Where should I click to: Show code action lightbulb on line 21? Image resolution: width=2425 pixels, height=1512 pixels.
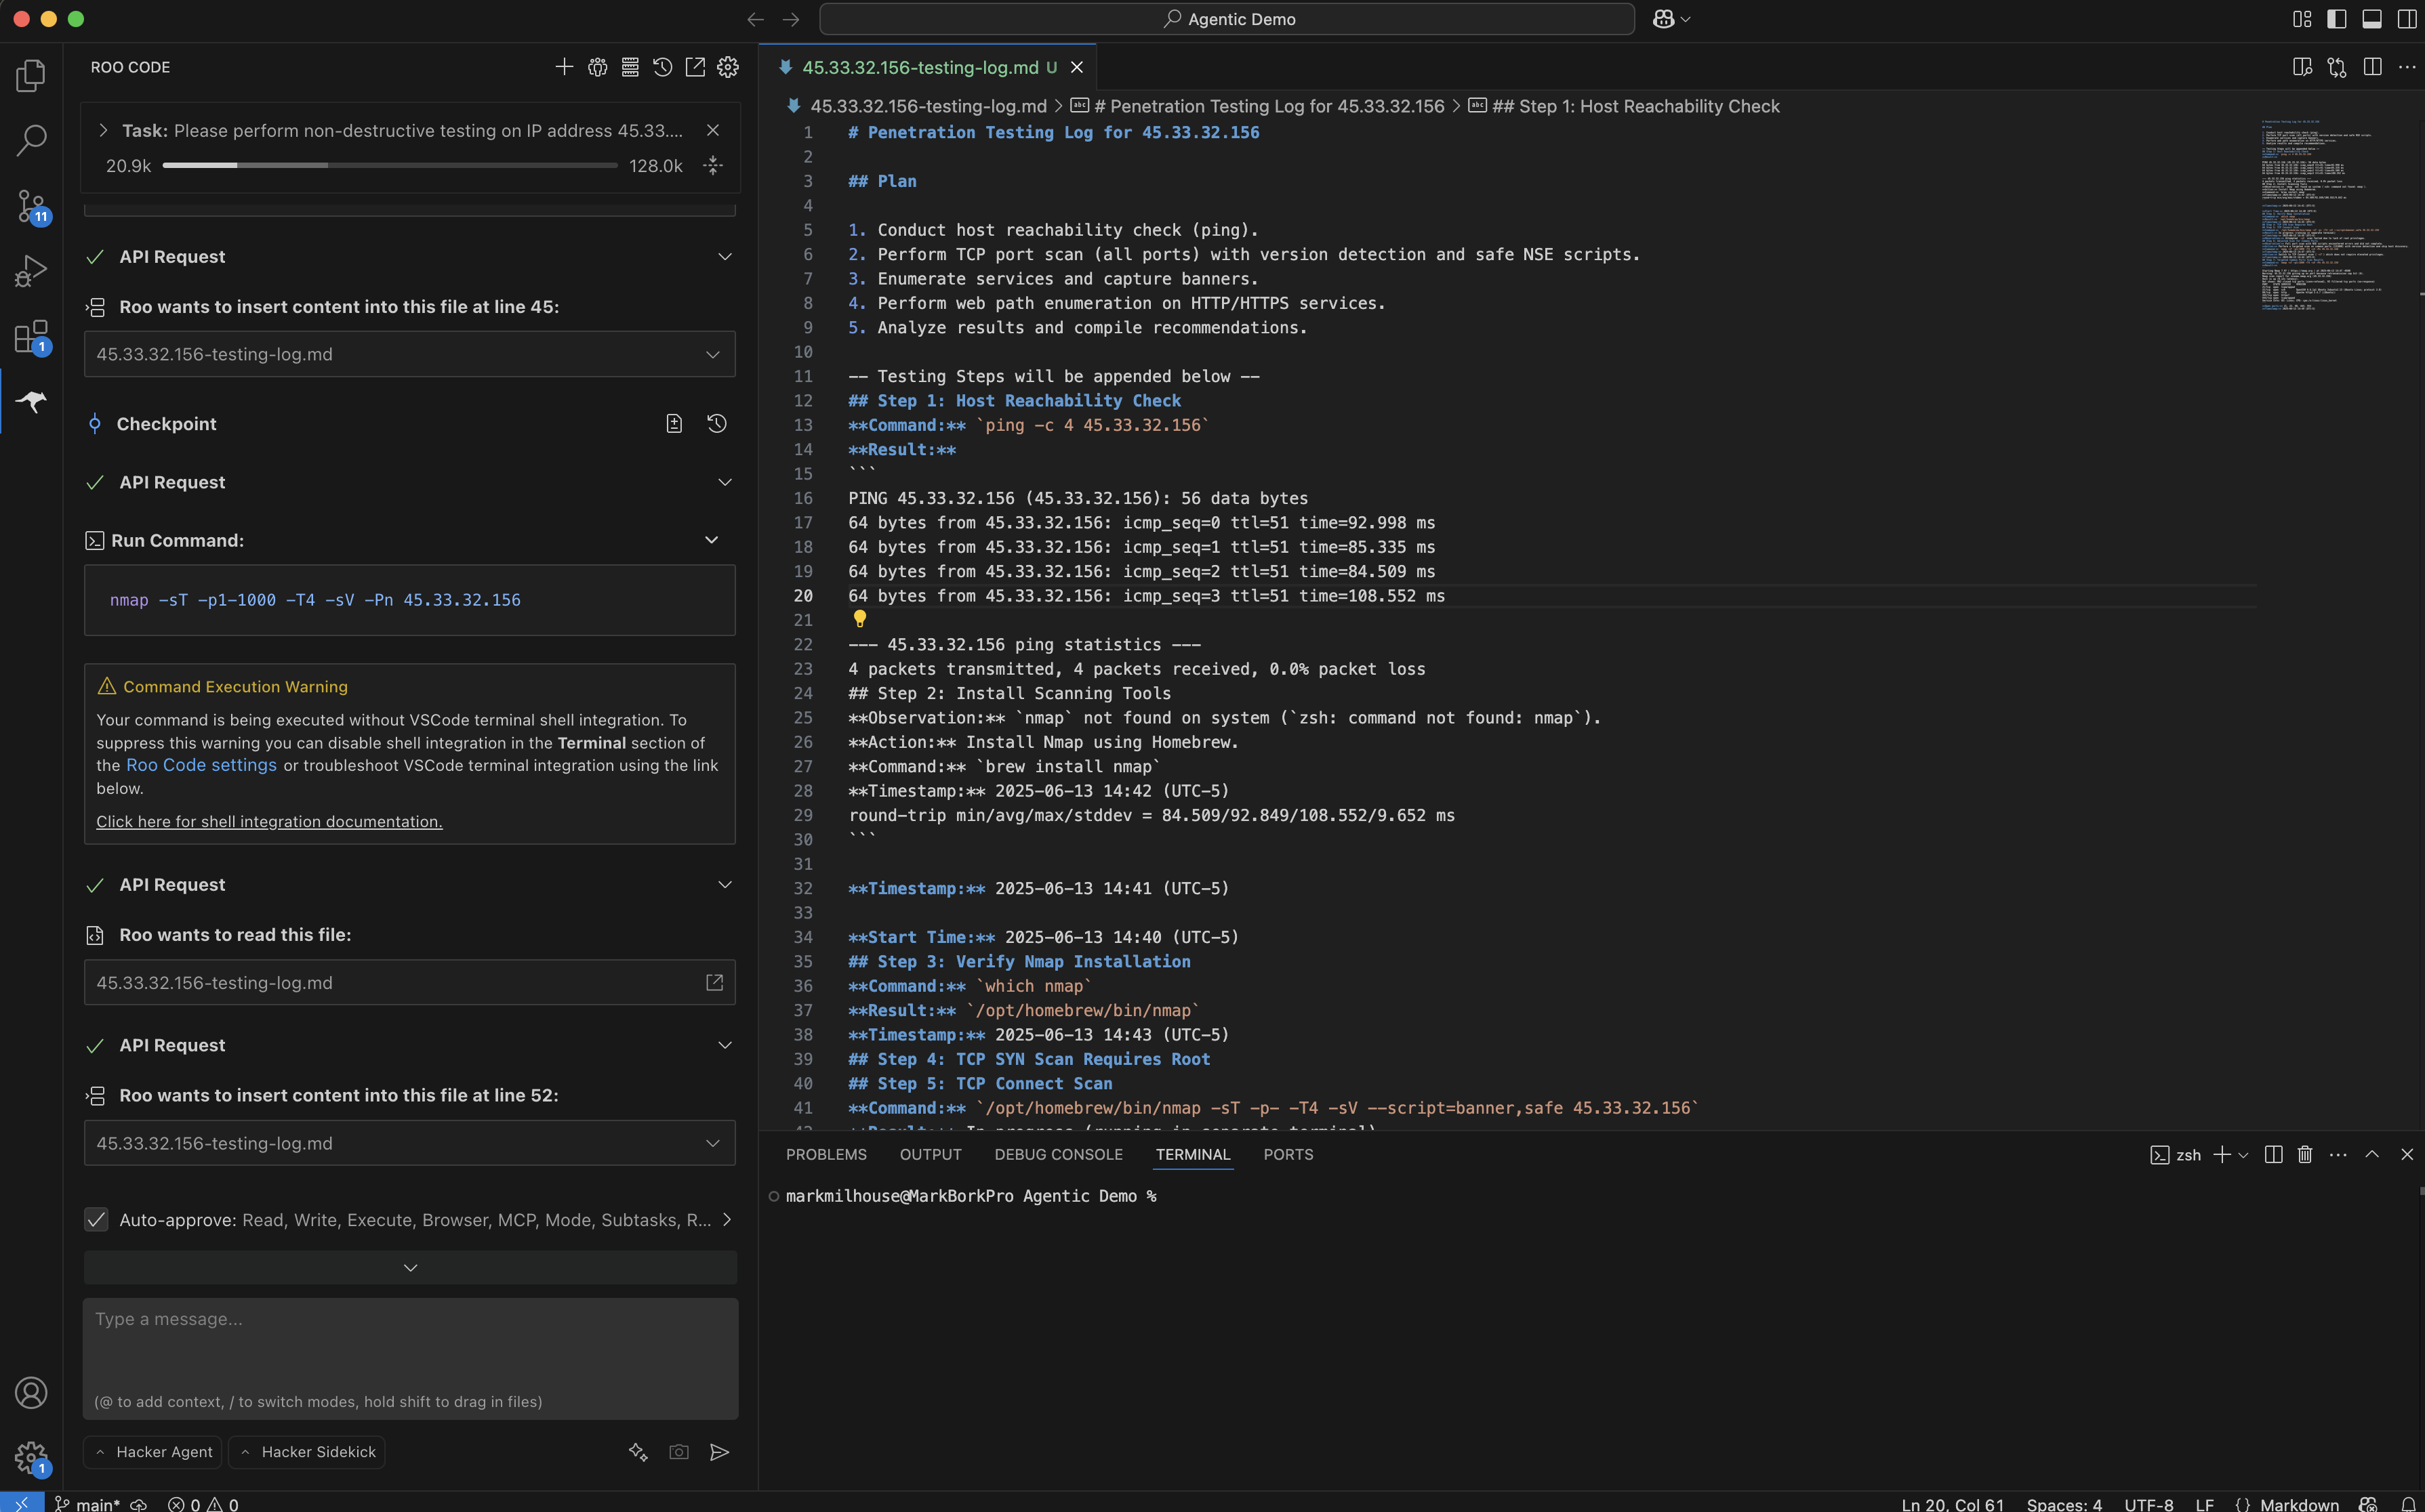pos(859,619)
